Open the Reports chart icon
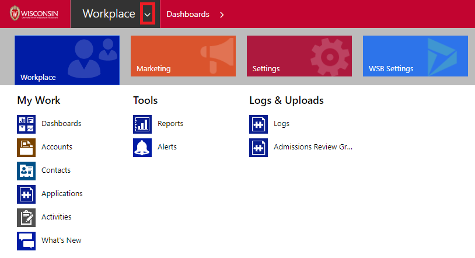Viewport: 475px width, 258px height. tap(142, 124)
